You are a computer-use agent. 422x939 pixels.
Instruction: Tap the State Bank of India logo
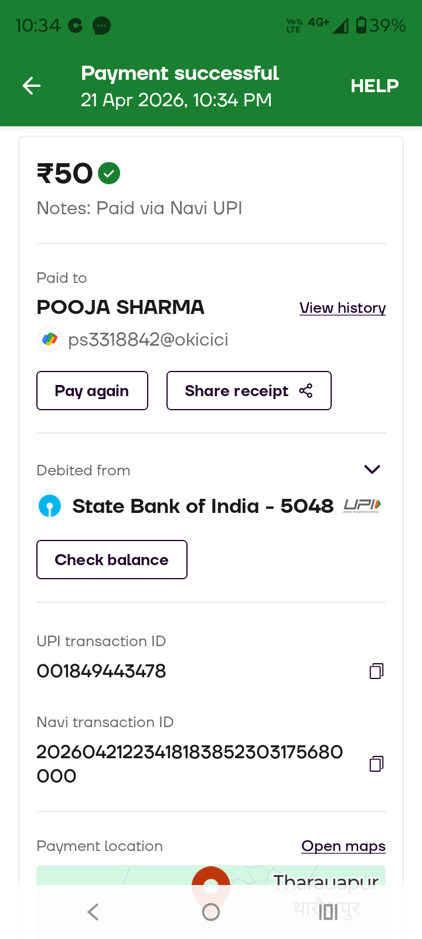coord(50,506)
